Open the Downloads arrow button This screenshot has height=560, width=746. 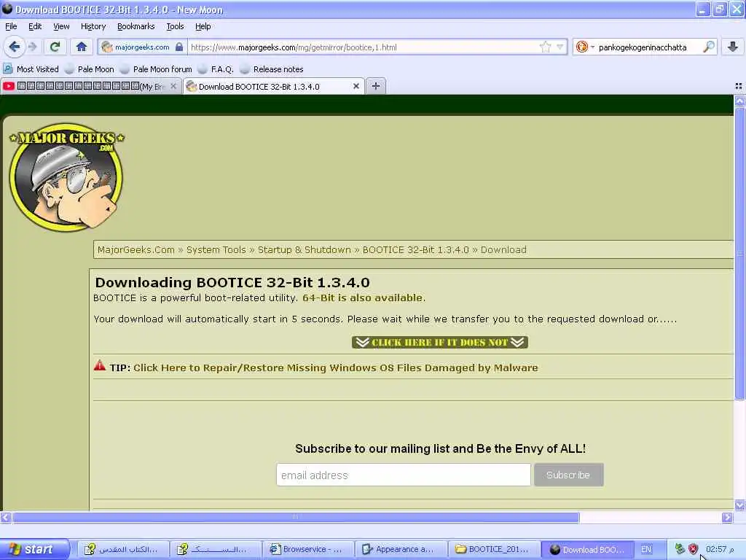733,47
